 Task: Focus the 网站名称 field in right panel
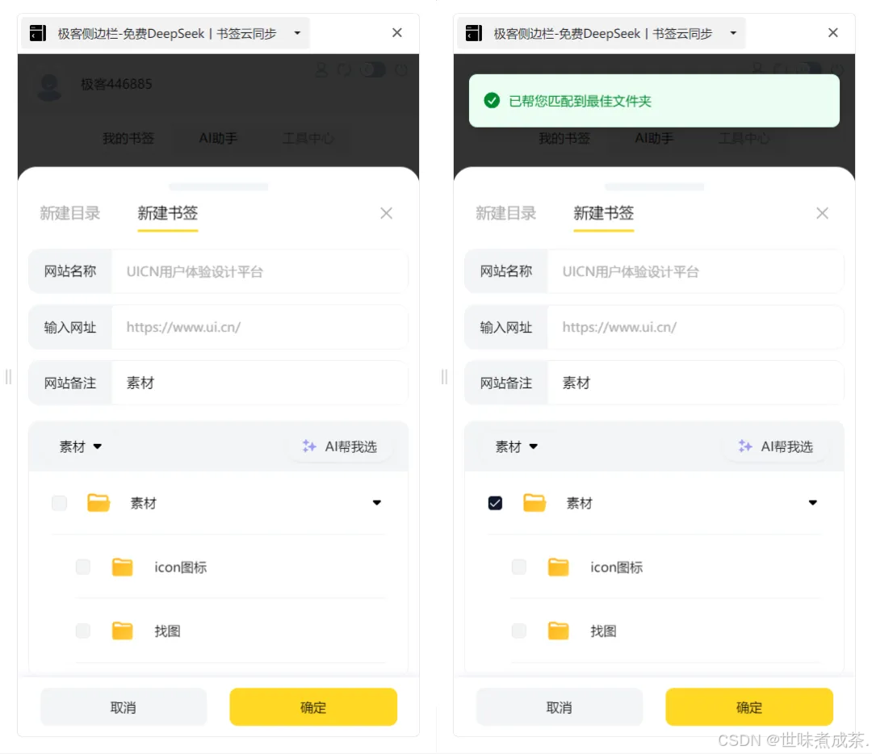coord(696,271)
